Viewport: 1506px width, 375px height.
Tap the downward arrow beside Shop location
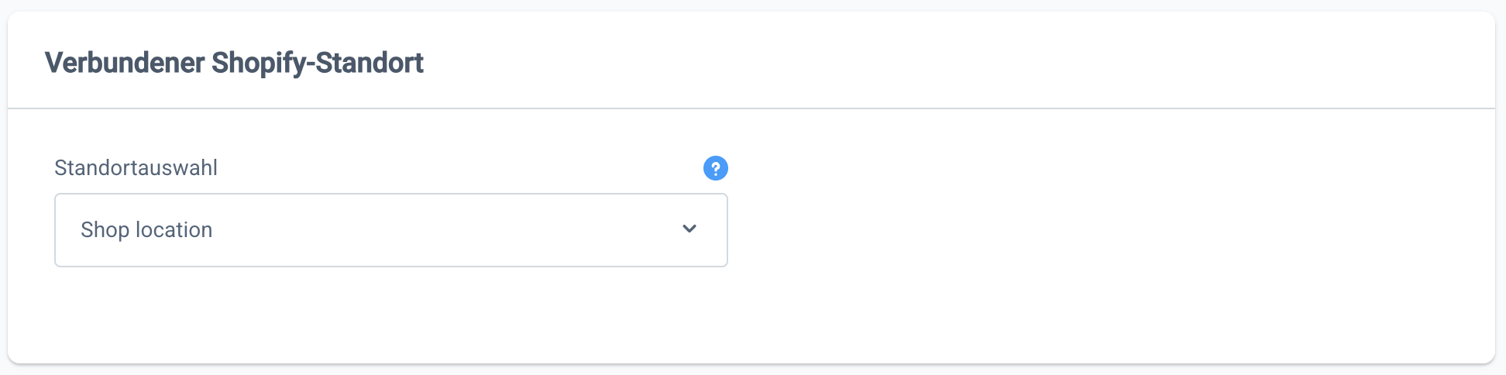click(x=689, y=229)
